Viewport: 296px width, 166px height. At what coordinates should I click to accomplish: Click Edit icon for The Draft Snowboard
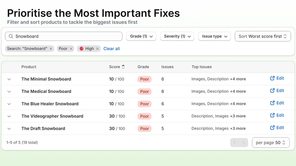(272, 128)
